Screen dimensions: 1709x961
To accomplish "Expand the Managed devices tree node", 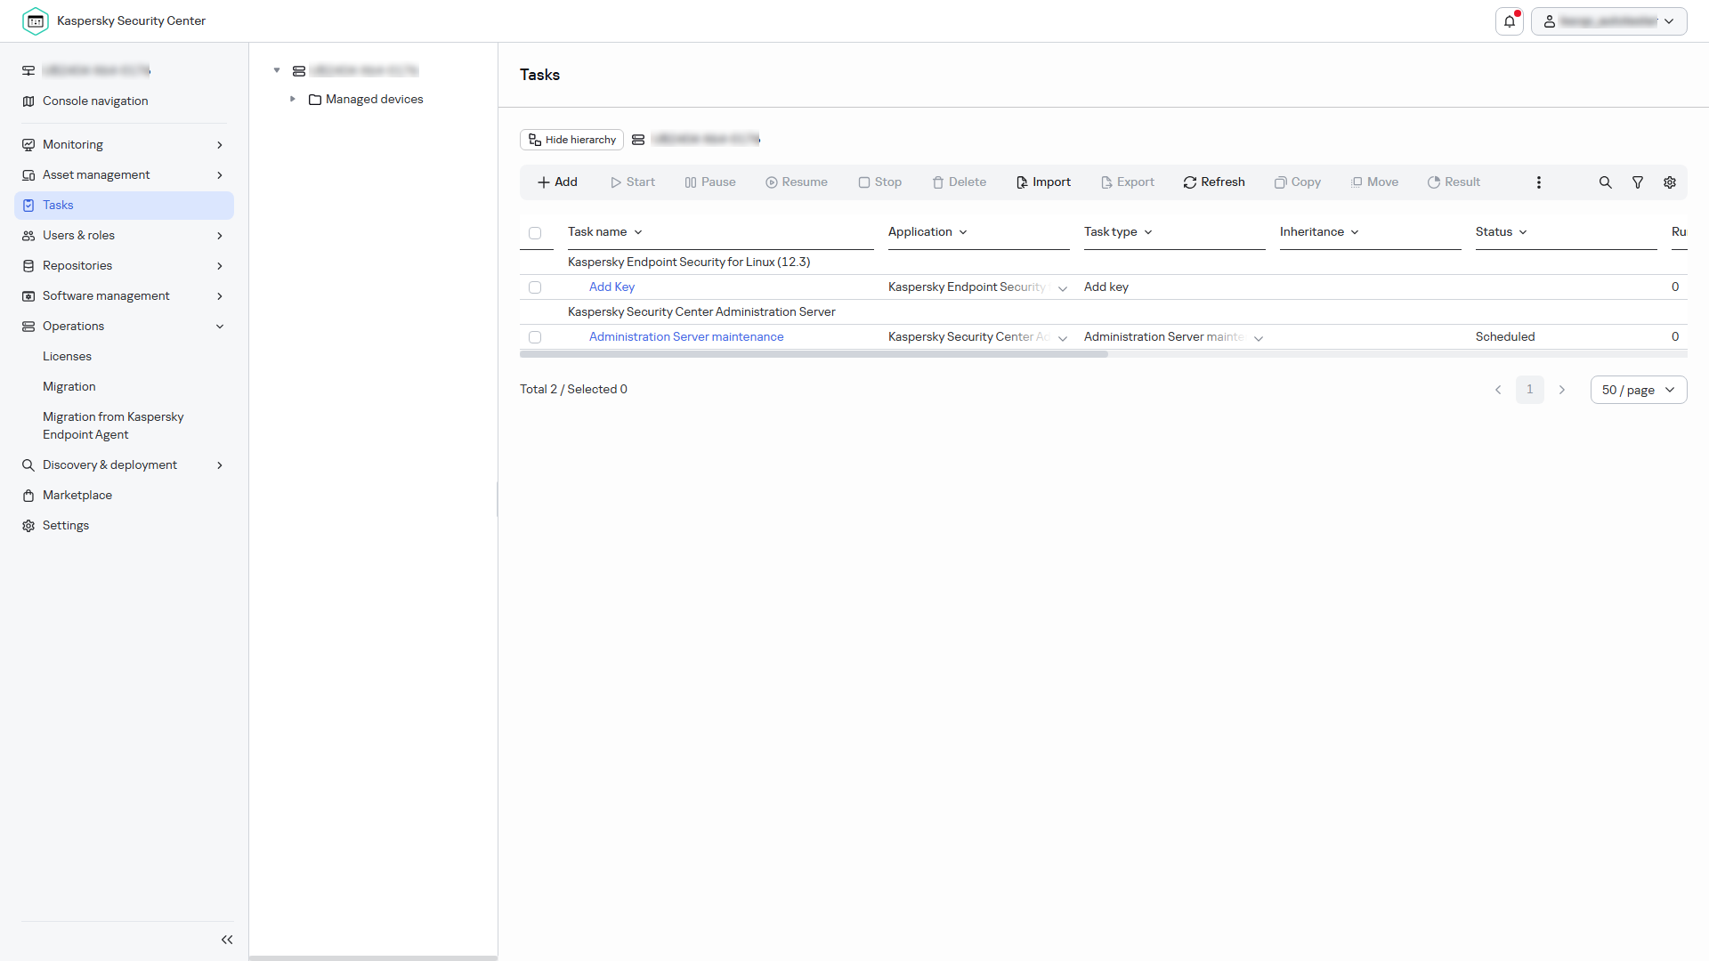I will click(293, 100).
